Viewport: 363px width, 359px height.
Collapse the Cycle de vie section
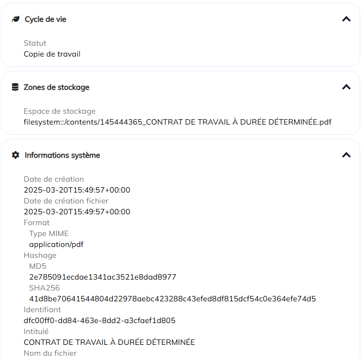click(346, 19)
